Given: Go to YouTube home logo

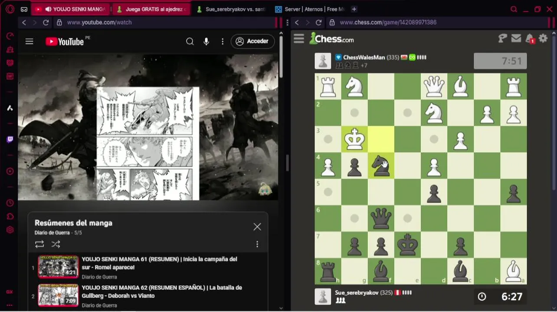Looking at the screenshot, I should [x=65, y=42].
